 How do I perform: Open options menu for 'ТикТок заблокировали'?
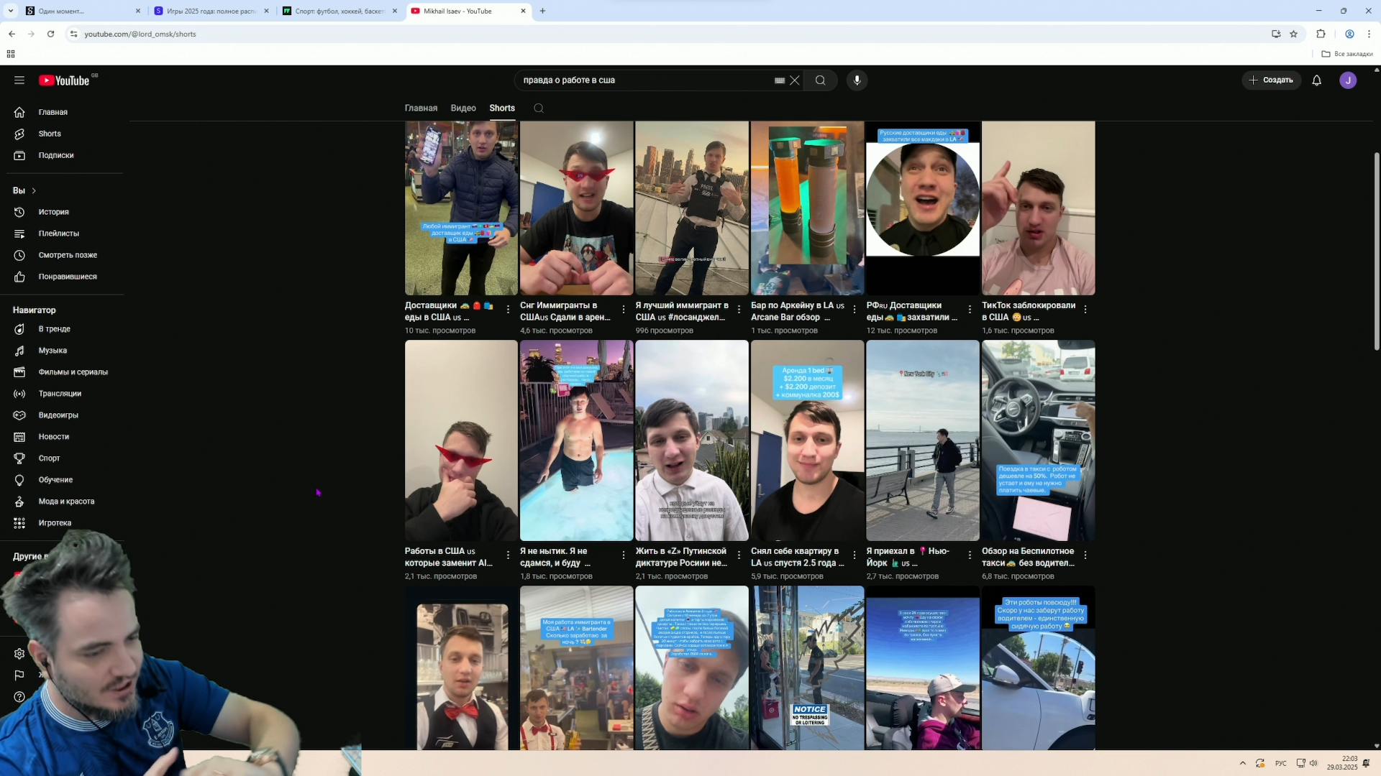(x=1085, y=310)
